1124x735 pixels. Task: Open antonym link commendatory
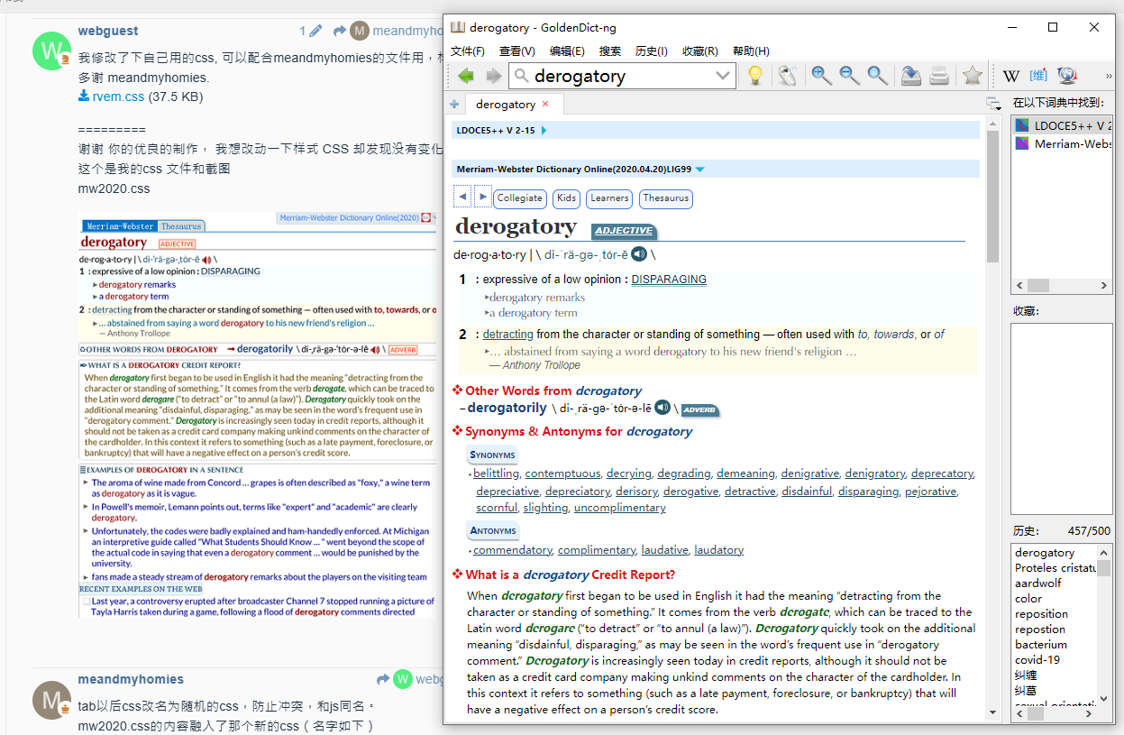512,550
